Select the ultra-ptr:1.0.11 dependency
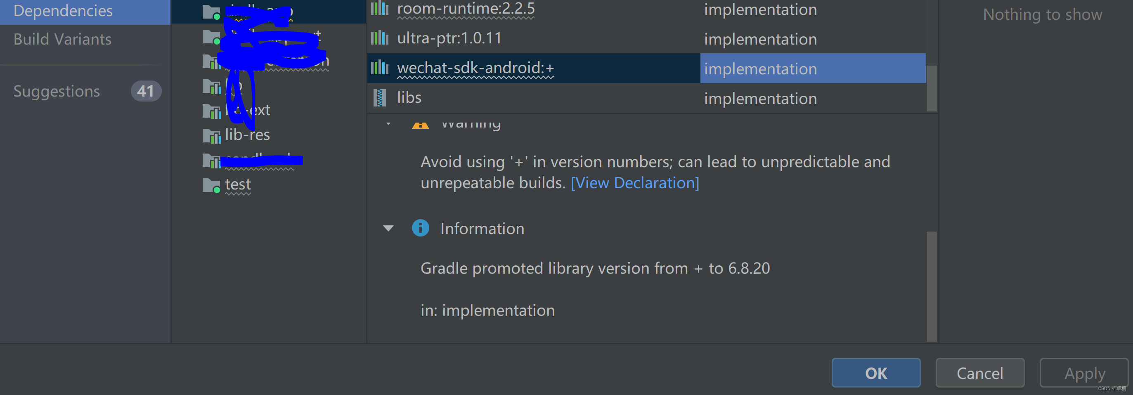Viewport: 1133px width, 395px height. [449, 38]
